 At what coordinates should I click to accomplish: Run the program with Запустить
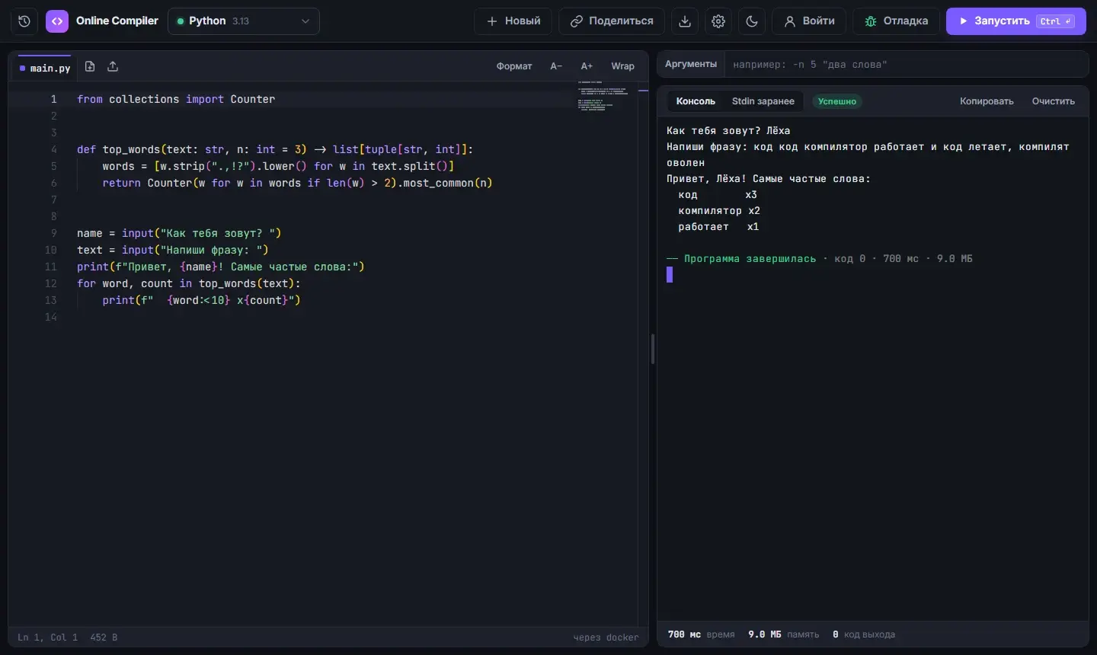point(1016,21)
